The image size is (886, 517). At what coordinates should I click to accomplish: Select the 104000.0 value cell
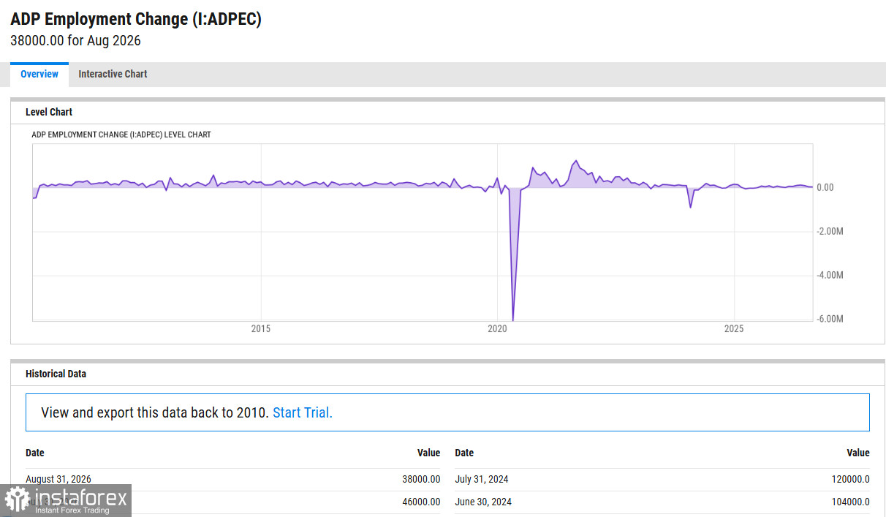[x=850, y=502]
